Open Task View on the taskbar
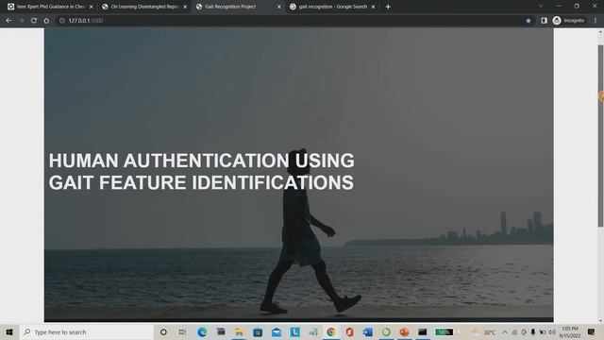This screenshot has height=340, width=604. pyautogui.click(x=182, y=331)
